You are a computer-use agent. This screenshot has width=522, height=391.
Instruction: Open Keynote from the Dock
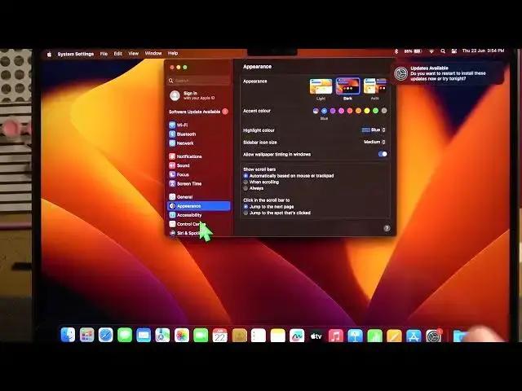[356, 336]
